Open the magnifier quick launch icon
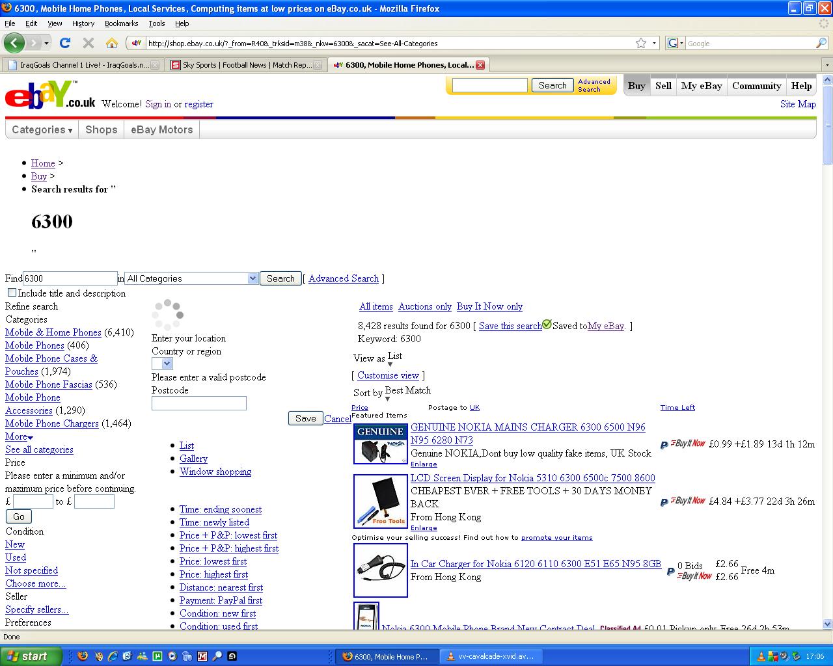 point(217,656)
